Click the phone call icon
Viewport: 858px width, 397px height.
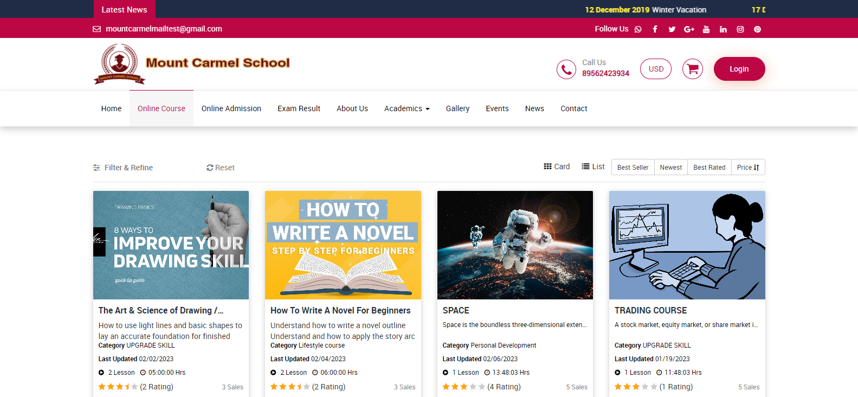coord(566,69)
